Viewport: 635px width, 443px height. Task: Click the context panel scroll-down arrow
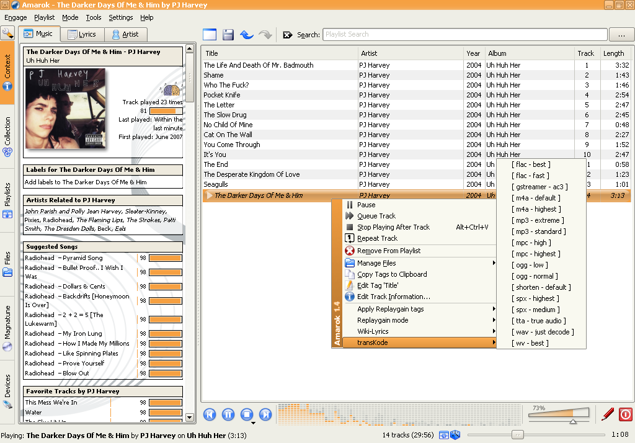tap(190, 417)
